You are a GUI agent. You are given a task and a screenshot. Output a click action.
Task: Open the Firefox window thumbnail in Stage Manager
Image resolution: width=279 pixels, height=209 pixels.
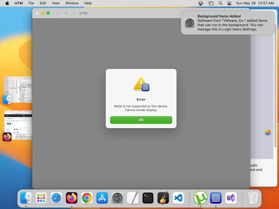(x=18, y=125)
